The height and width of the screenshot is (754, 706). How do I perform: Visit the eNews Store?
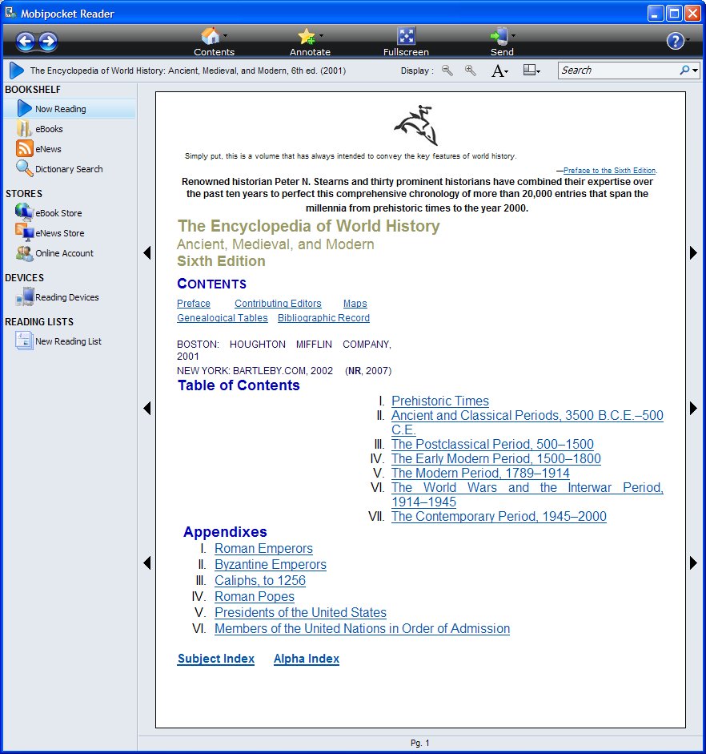[50, 232]
